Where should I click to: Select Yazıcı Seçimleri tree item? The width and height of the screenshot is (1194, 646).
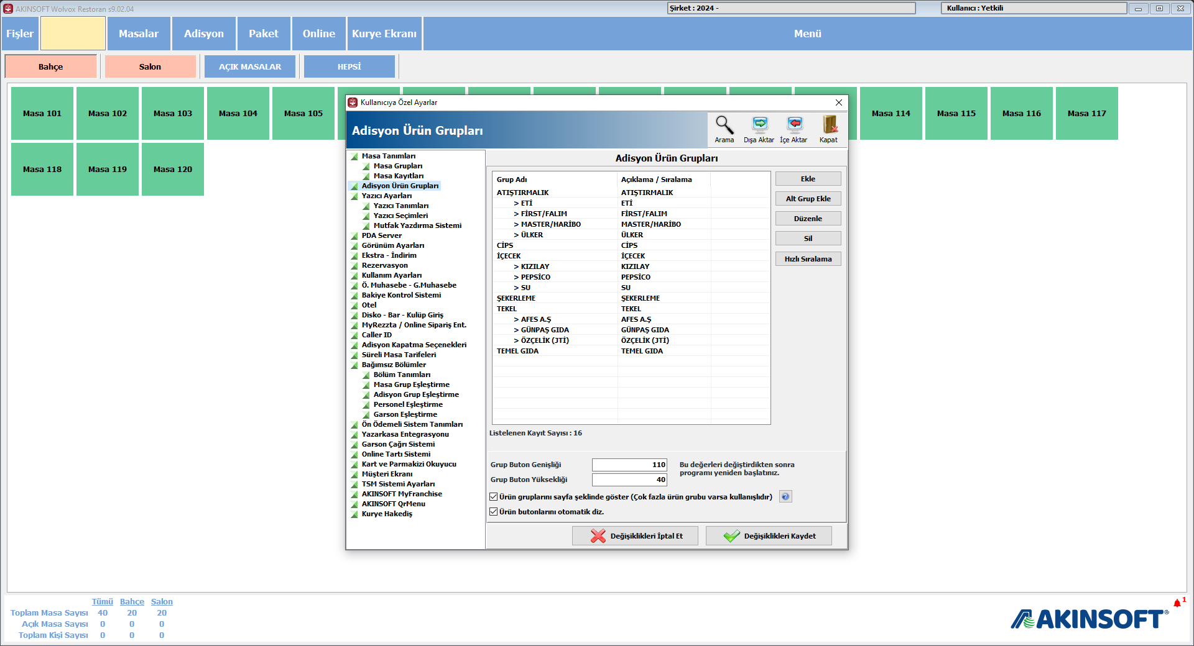click(x=401, y=216)
